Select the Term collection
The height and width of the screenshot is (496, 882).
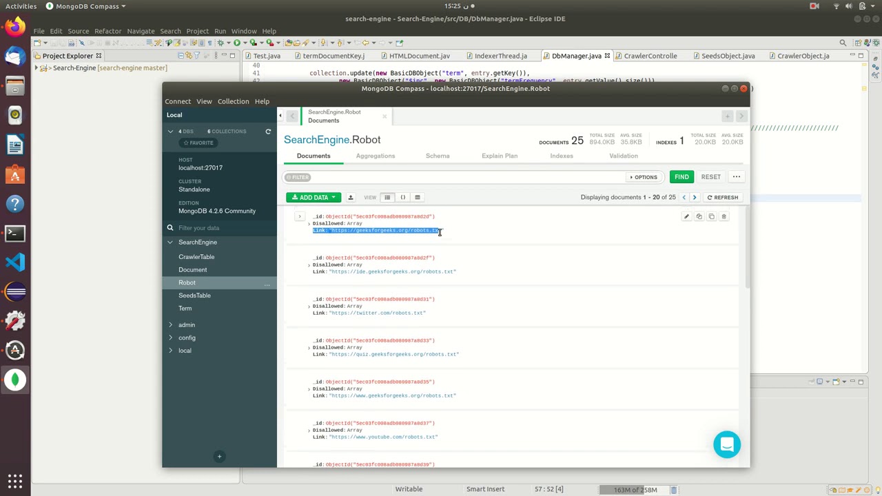point(185,309)
